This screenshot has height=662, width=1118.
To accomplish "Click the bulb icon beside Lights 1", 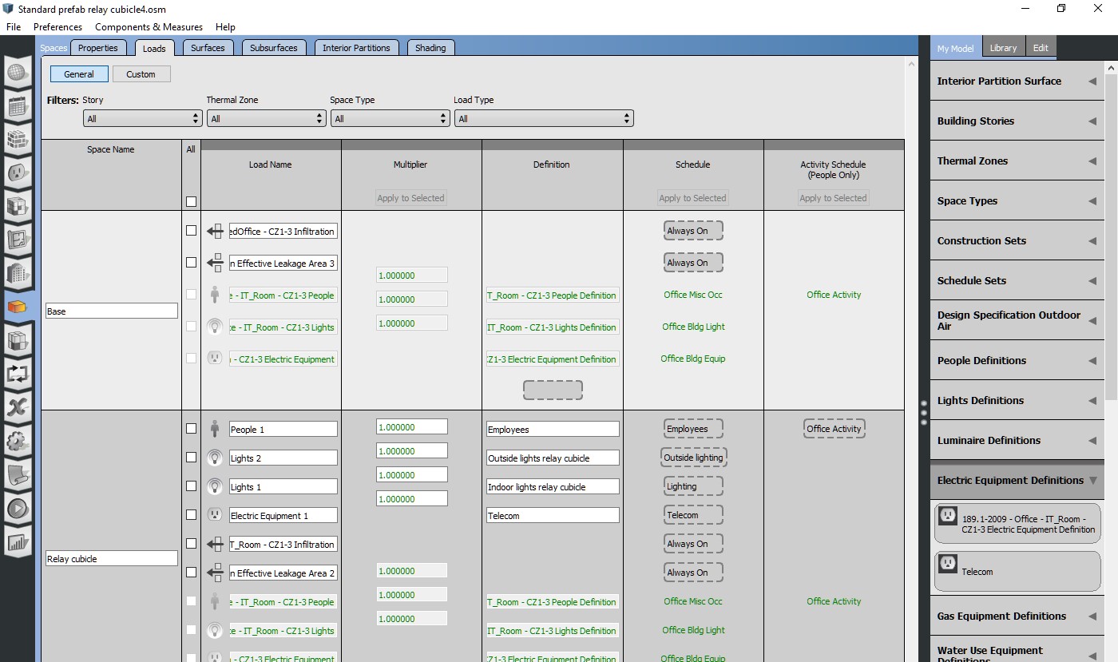I will [215, 486].
